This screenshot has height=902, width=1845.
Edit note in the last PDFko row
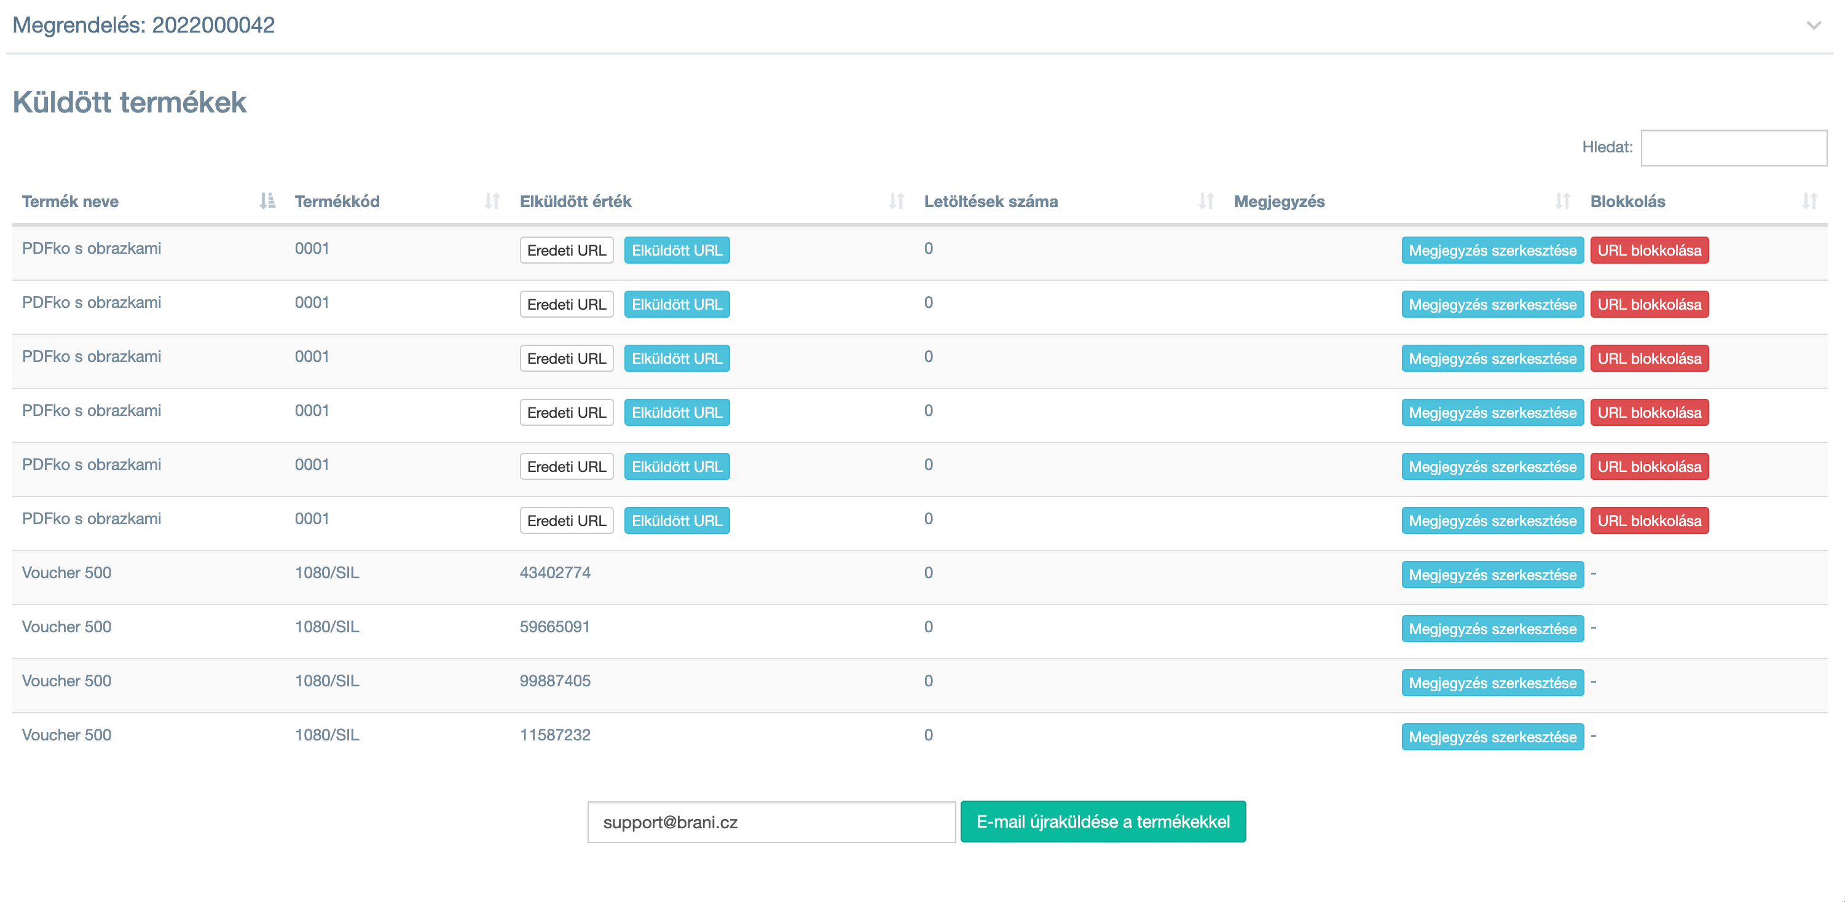pyautogui.click(x=1493, y=520)
